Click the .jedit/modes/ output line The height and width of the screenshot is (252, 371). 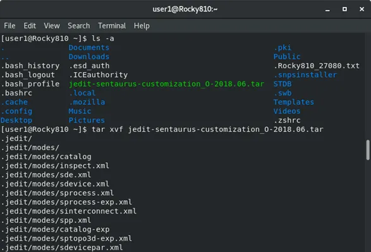(x=30, y=148)
